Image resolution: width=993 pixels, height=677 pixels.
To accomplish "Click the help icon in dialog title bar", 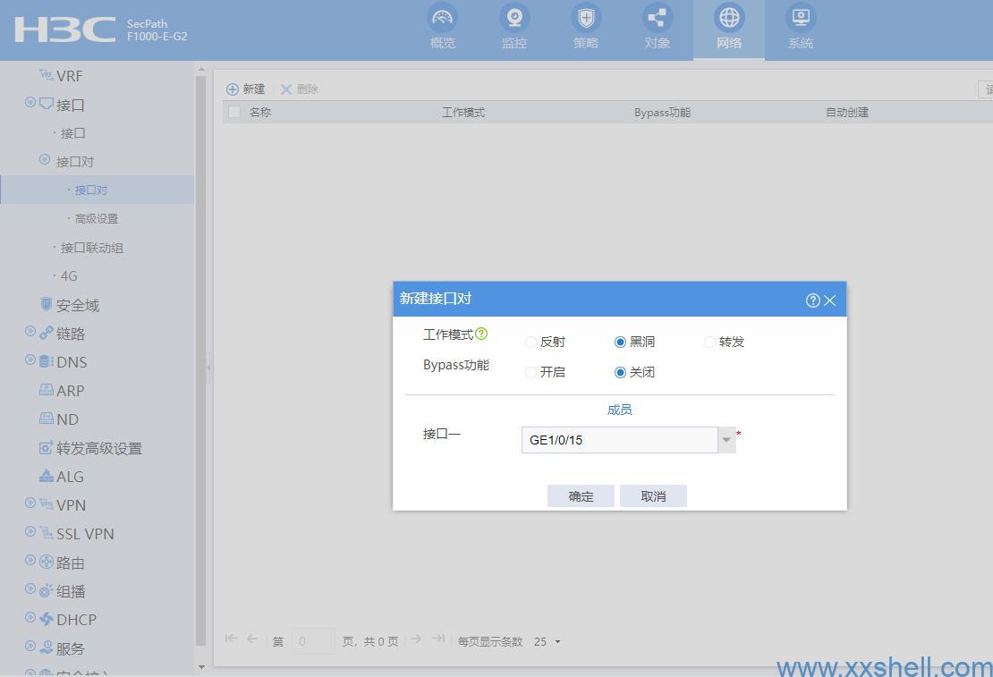I will click(x=812, y=300).
